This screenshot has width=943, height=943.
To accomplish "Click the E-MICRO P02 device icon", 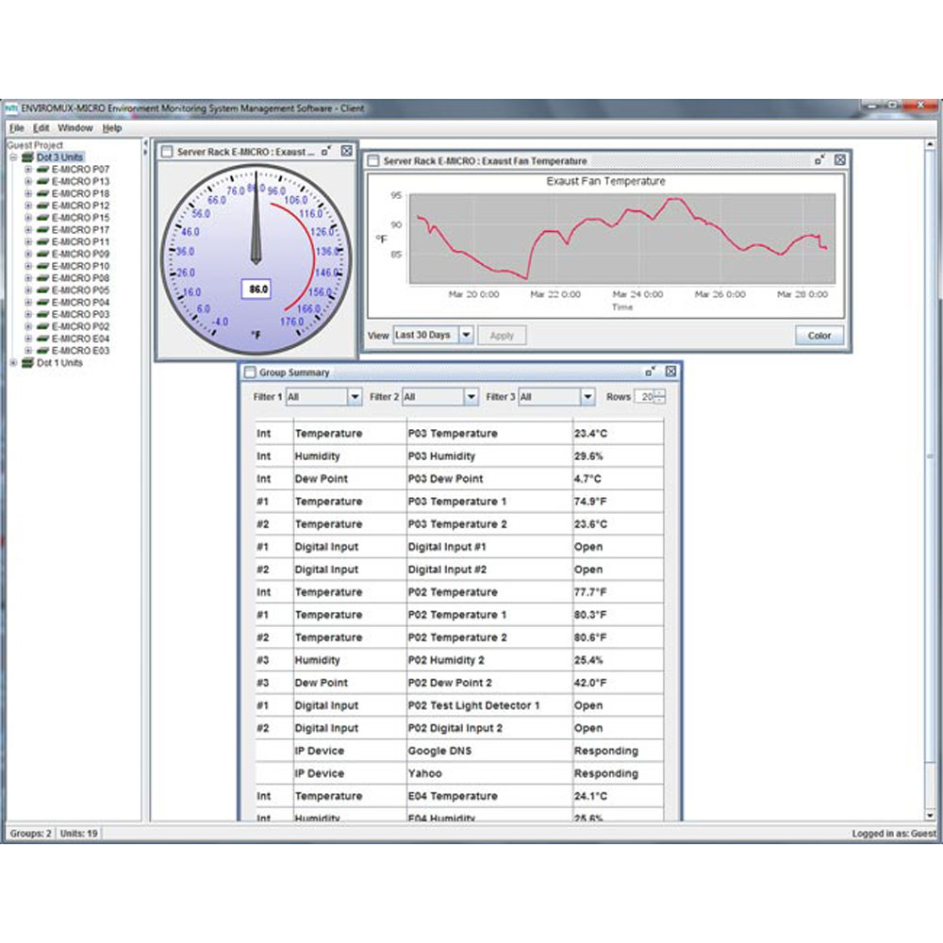I will tap(42, 326).
